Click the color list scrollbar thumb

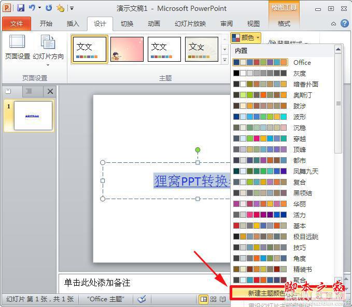pos(339,103)
